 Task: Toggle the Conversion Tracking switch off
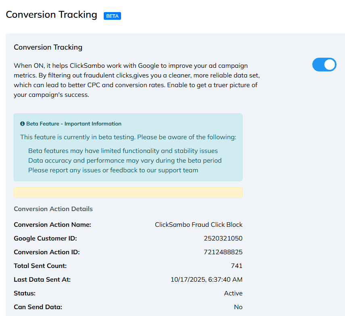pos(324,65)
